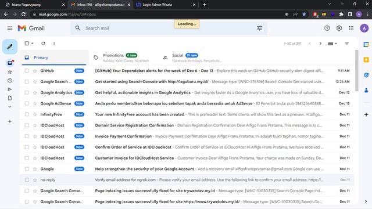Image resolution: width=372 pixels, height=209 pixels.
Task: Open the Google account avatar
Action: click(364, 28)
